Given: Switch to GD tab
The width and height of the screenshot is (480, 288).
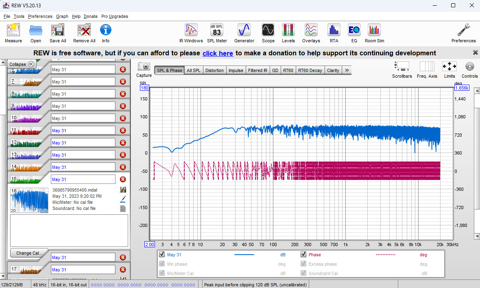Looking at the screenshot, I should (x=275, y=70).
